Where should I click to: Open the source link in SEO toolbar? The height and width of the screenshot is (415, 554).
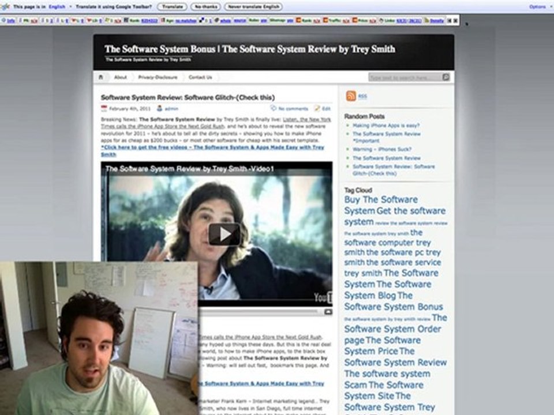(x=240, y=21)
